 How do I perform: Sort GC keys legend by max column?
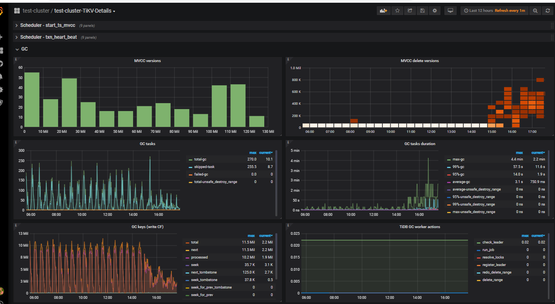point(251,236)
